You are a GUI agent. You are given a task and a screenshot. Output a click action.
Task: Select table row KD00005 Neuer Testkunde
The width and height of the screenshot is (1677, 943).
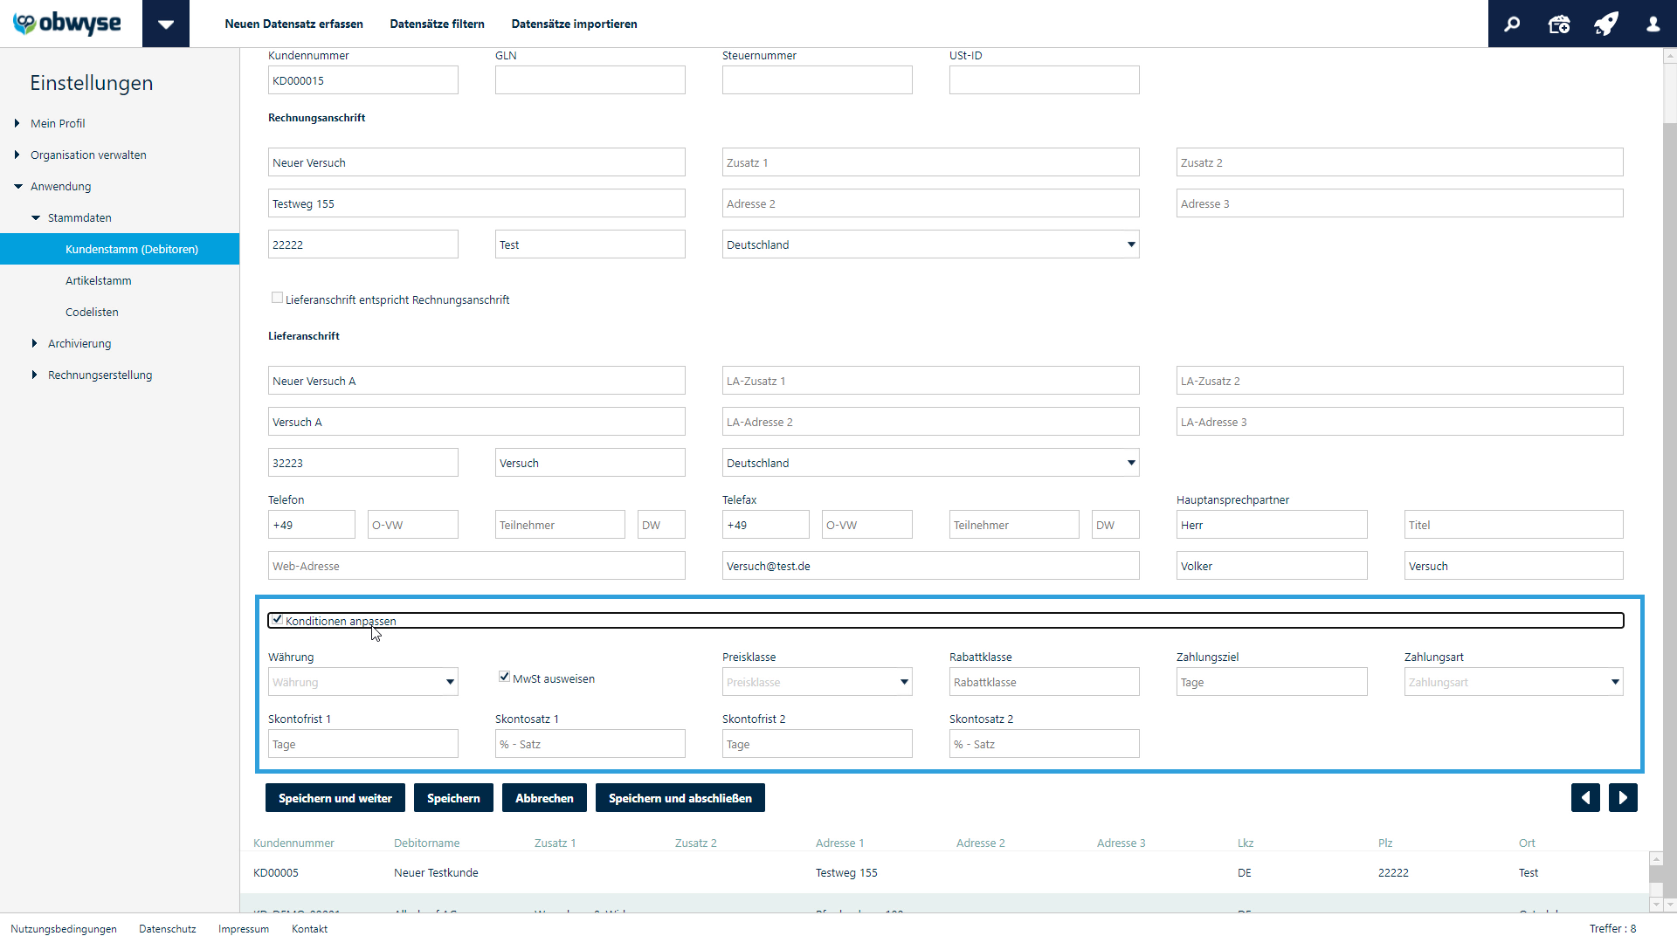(x=944, y=872)
